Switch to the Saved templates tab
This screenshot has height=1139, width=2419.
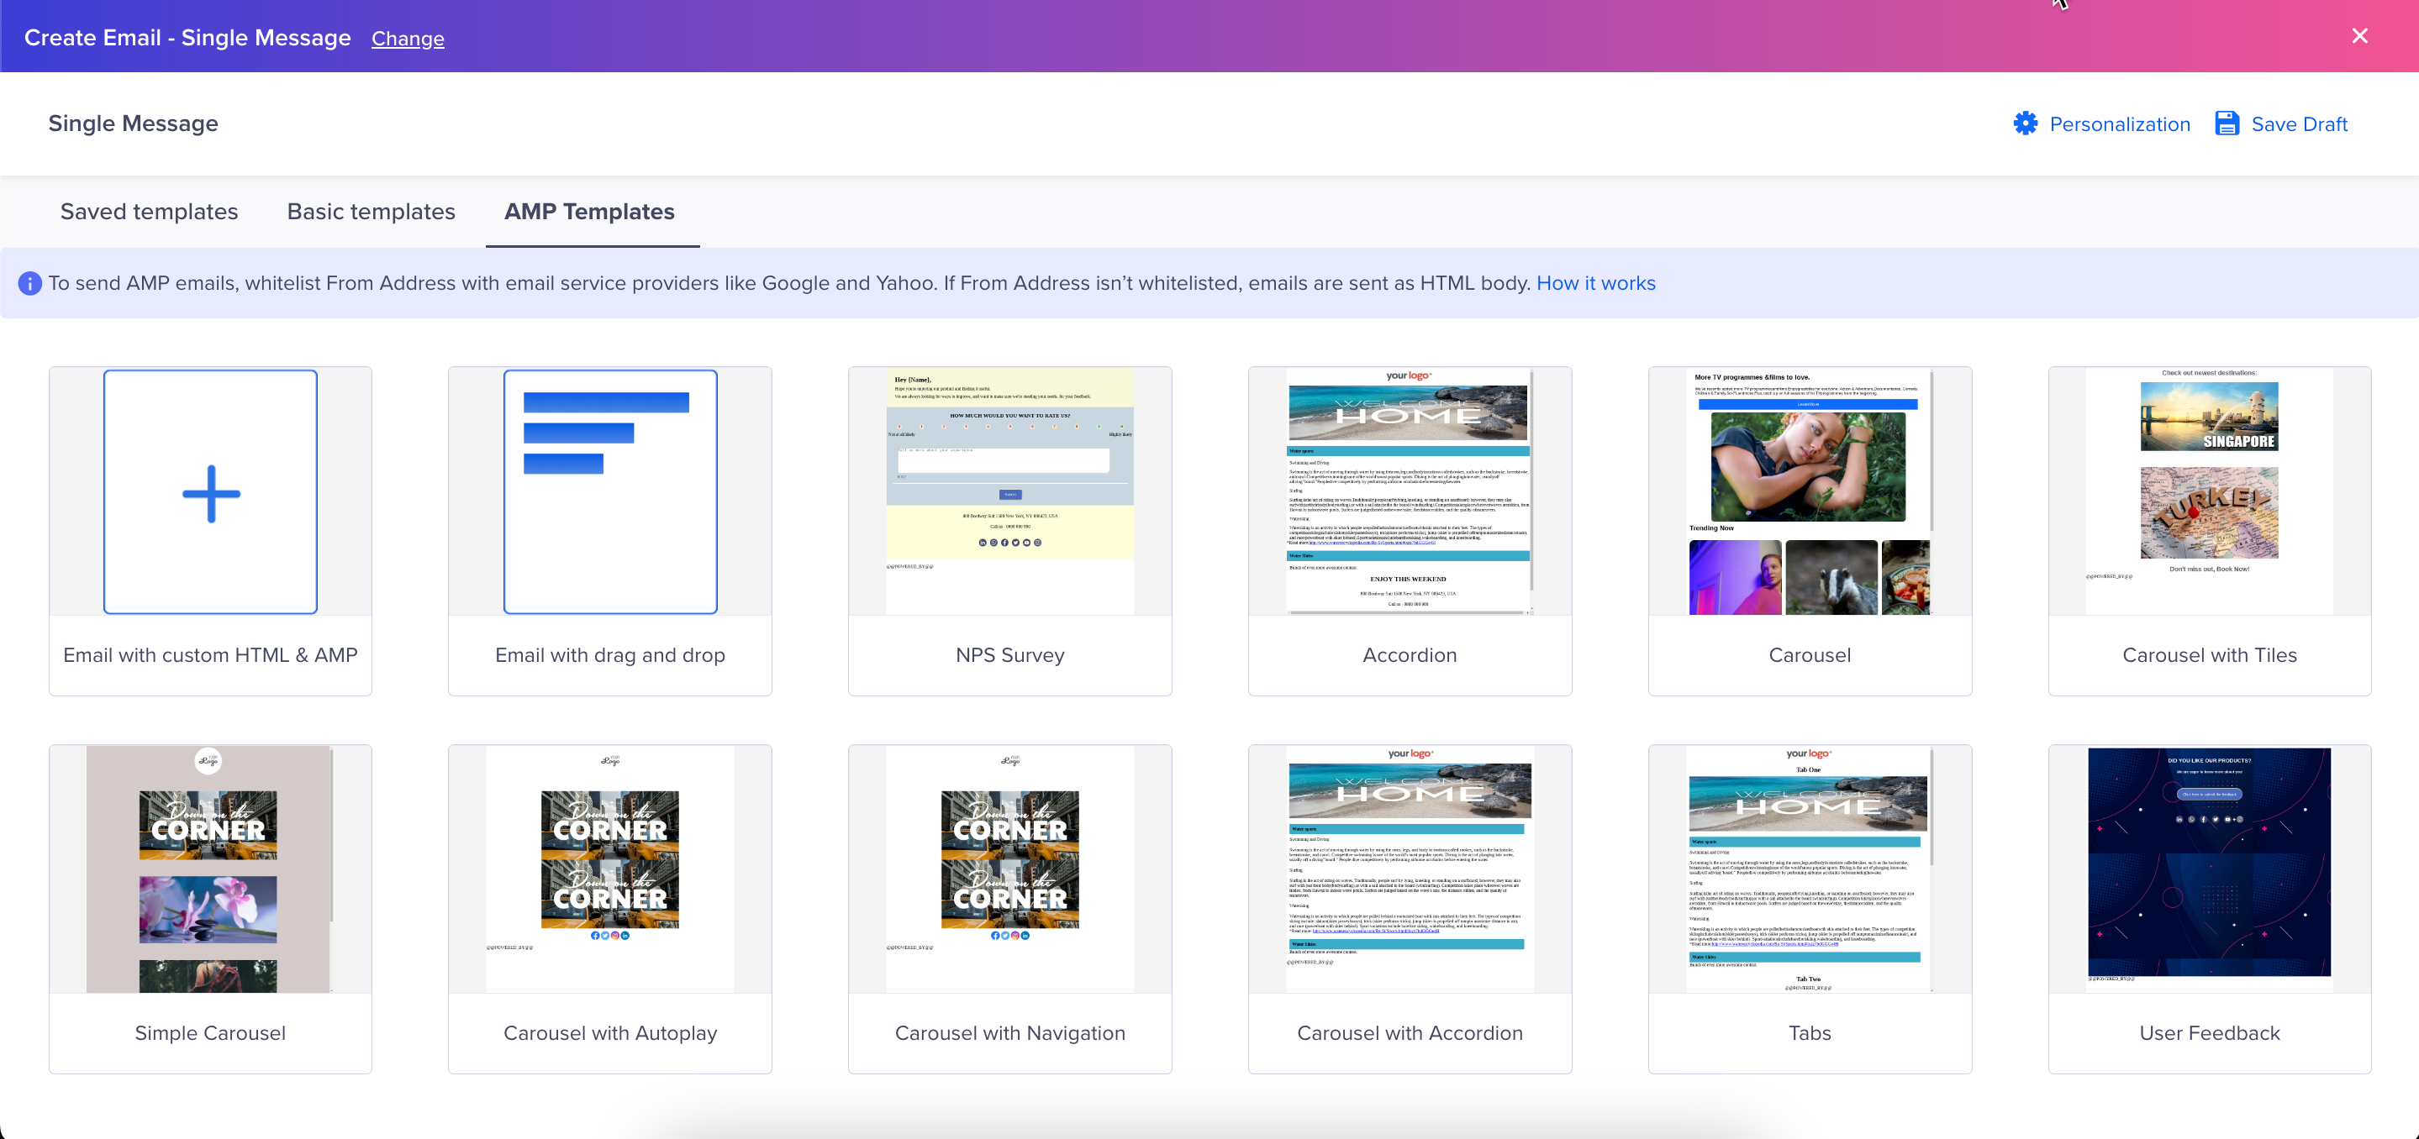(x=150, y=211)
